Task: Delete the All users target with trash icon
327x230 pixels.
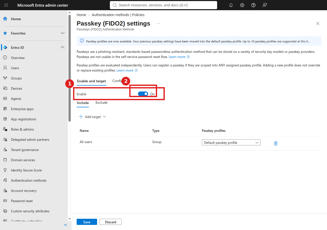Action: pos(276,143)
